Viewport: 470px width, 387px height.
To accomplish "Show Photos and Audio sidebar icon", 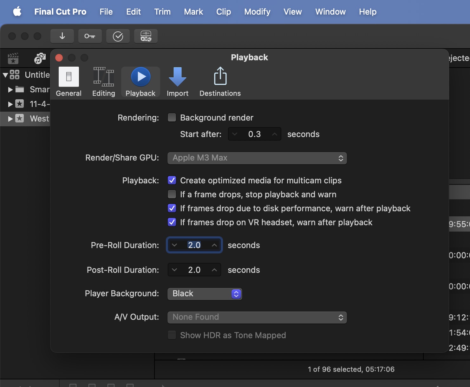I will (x=40, y=58).
